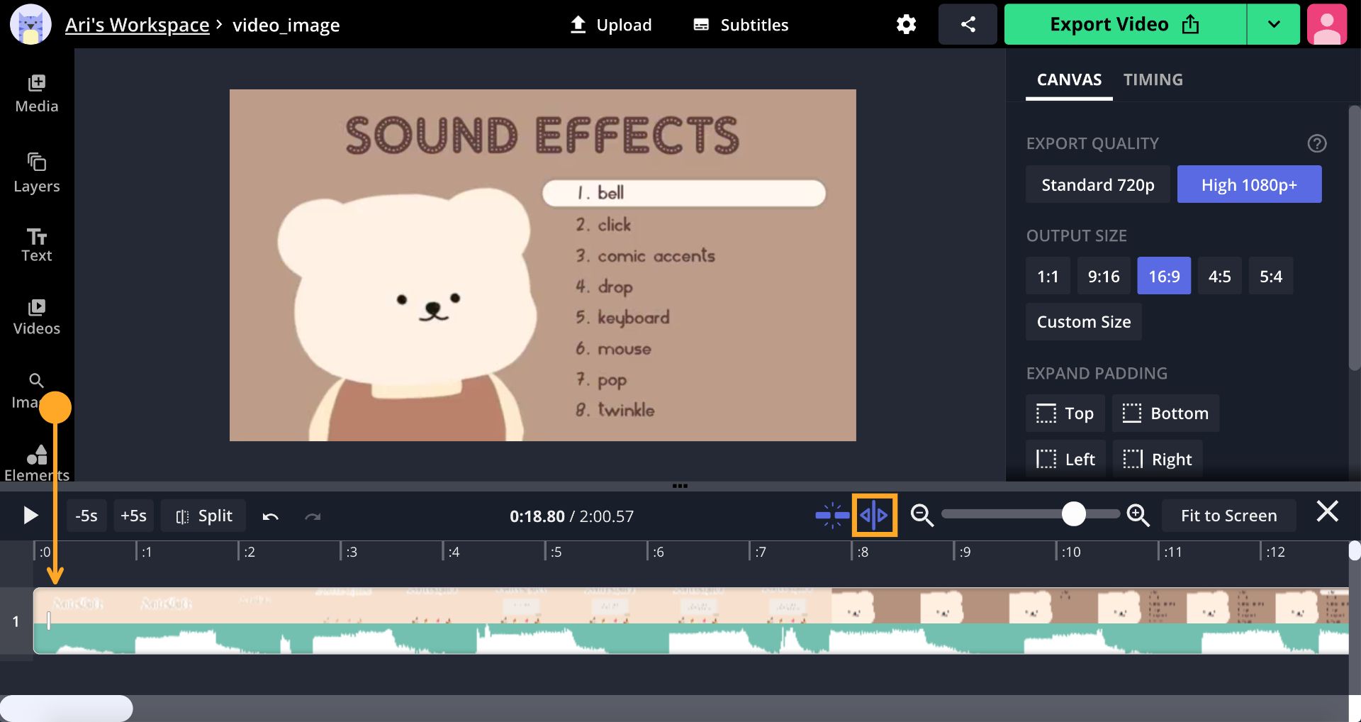Click Export Video
Screen dimensions: 1361x722
1125,24
